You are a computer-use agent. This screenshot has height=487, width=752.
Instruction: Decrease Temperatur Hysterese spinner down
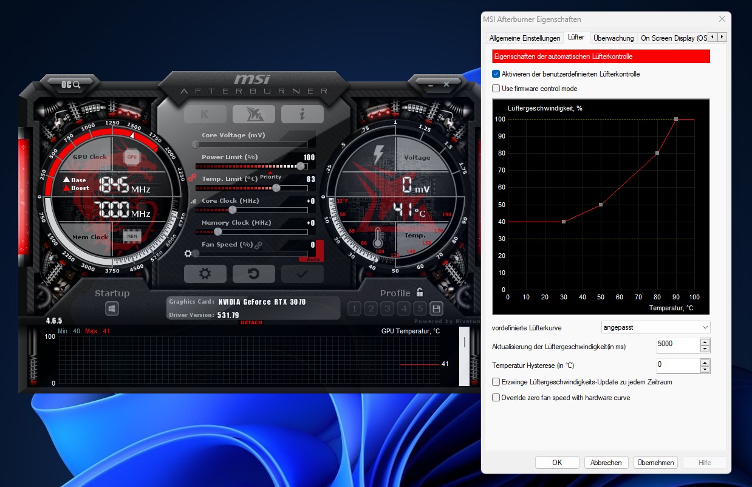705,370
